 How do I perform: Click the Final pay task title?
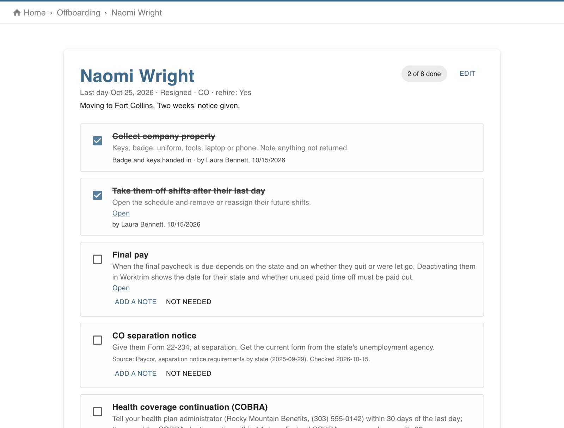point(130,255)
